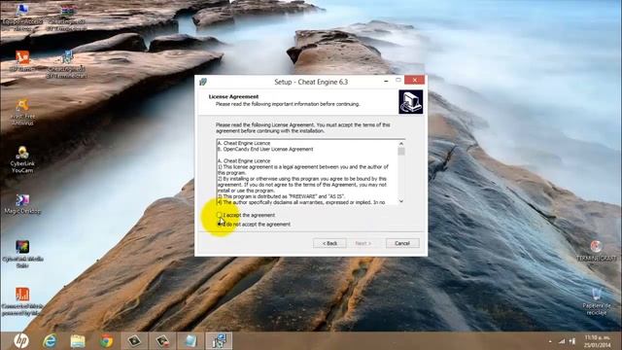Click the fourth pinned taskbar app after Chrome

(134, 341)
